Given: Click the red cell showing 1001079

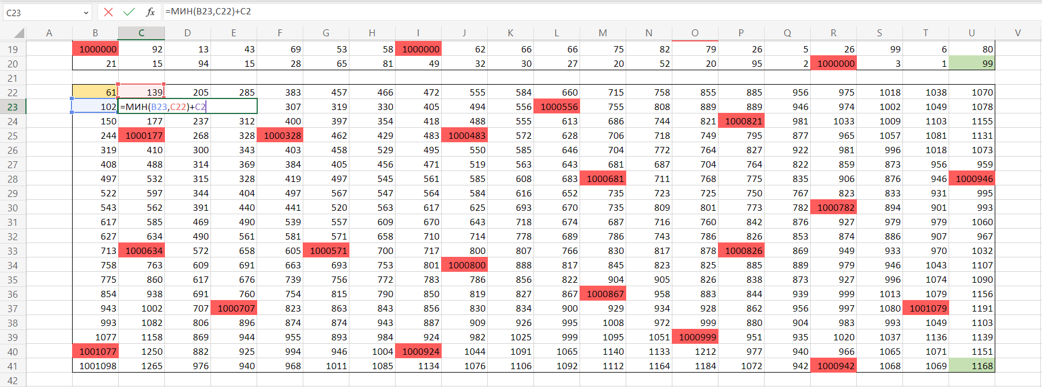Looking at the screenshot, I should 926,308.
